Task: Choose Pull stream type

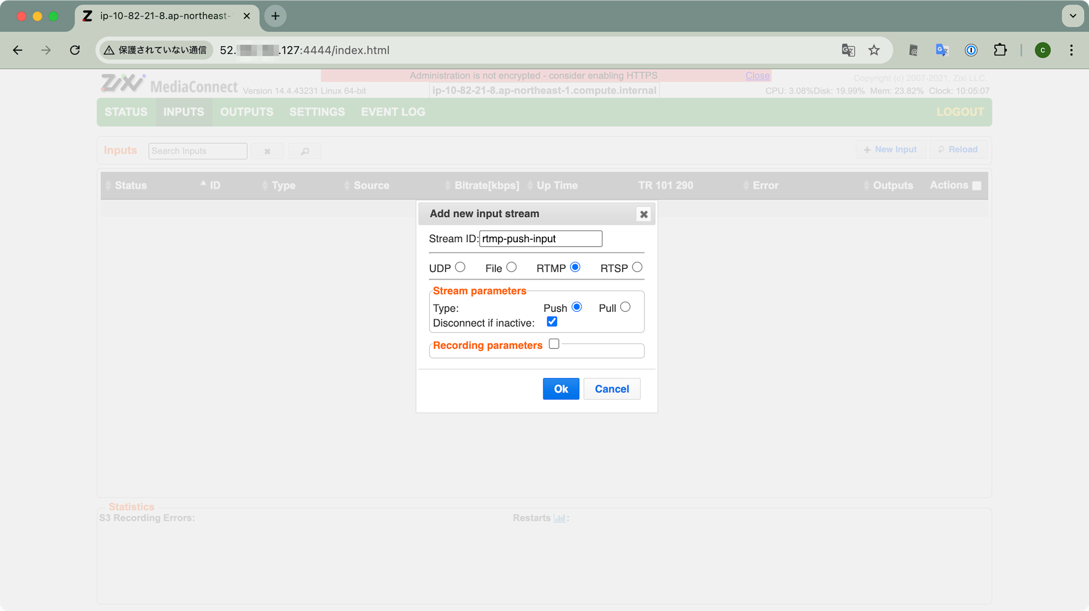Action: (x=625, y=307)
